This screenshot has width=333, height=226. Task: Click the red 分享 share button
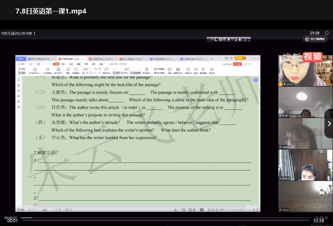click(237, 64)
